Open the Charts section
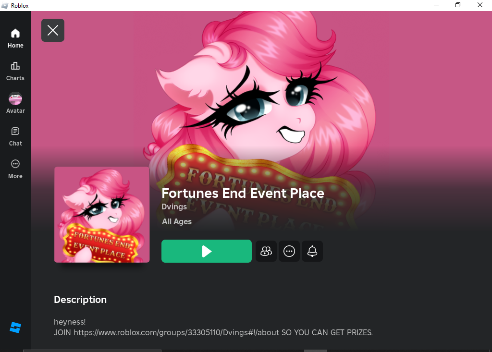Screen dimensions: 492x352 [15, 71]
